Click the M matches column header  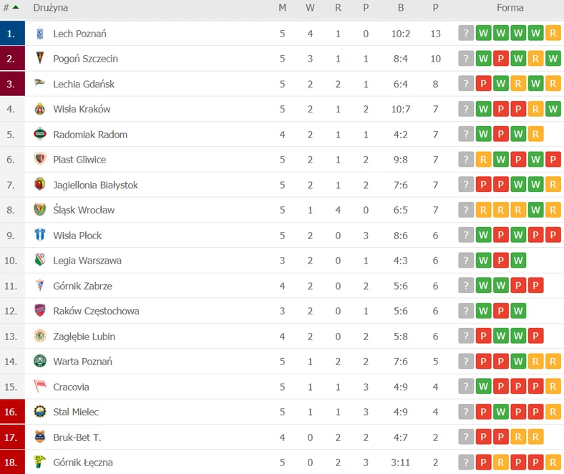tap(283, 8)
